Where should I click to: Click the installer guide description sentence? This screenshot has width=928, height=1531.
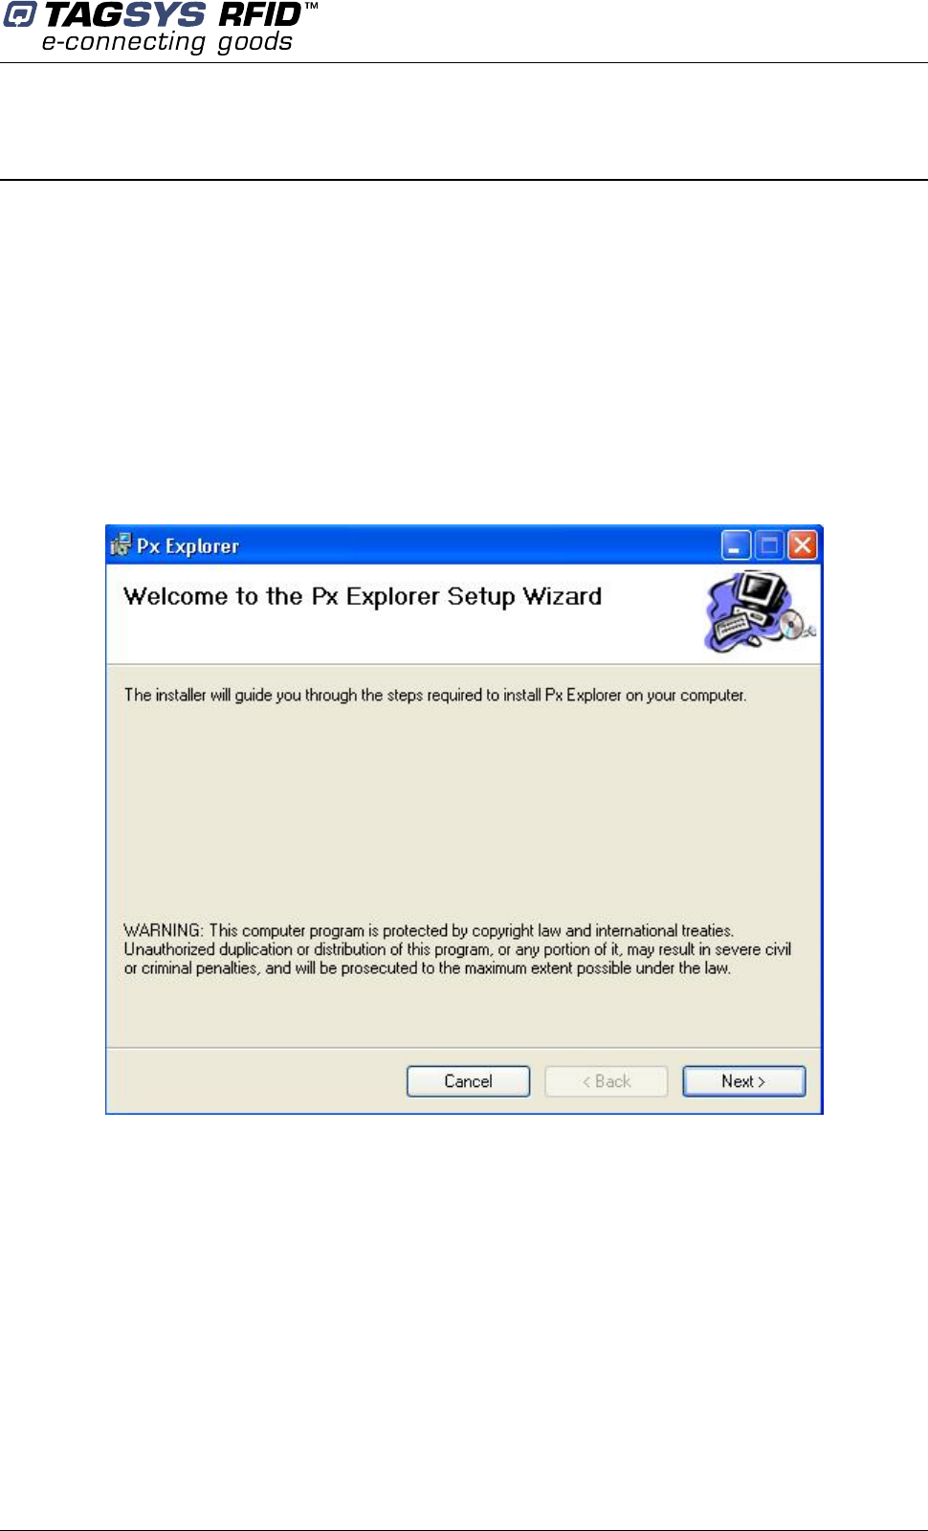(435, 695)
